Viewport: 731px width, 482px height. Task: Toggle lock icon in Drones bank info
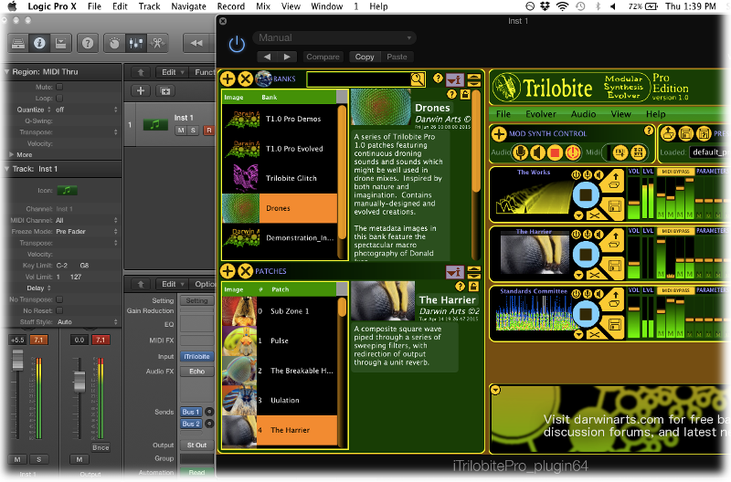pos(465,95)
